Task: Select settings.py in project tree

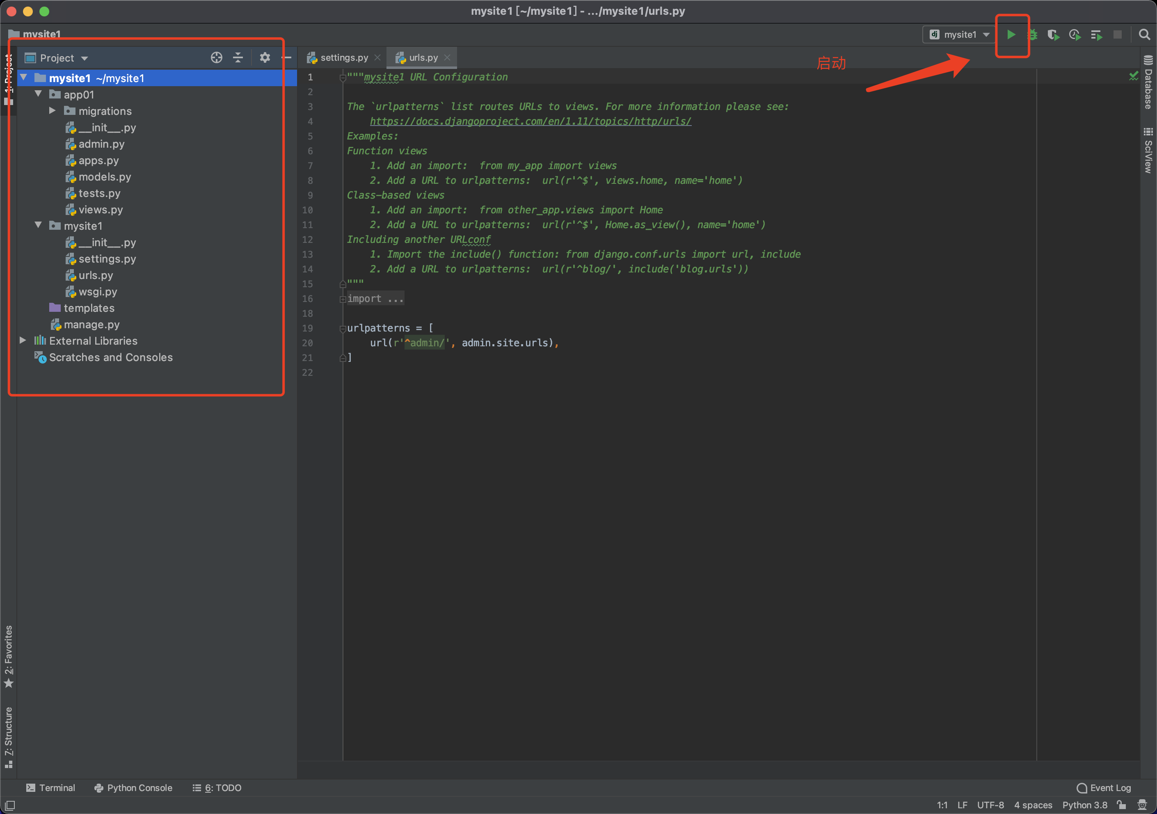Action: (101, 259)
